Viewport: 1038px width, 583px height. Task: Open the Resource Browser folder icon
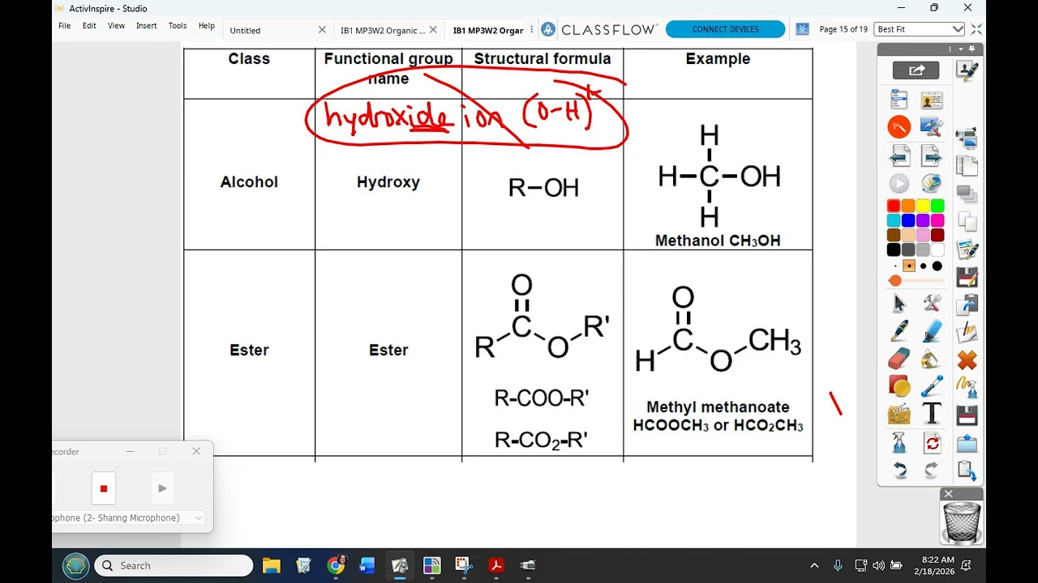click(x=899, y=415)
